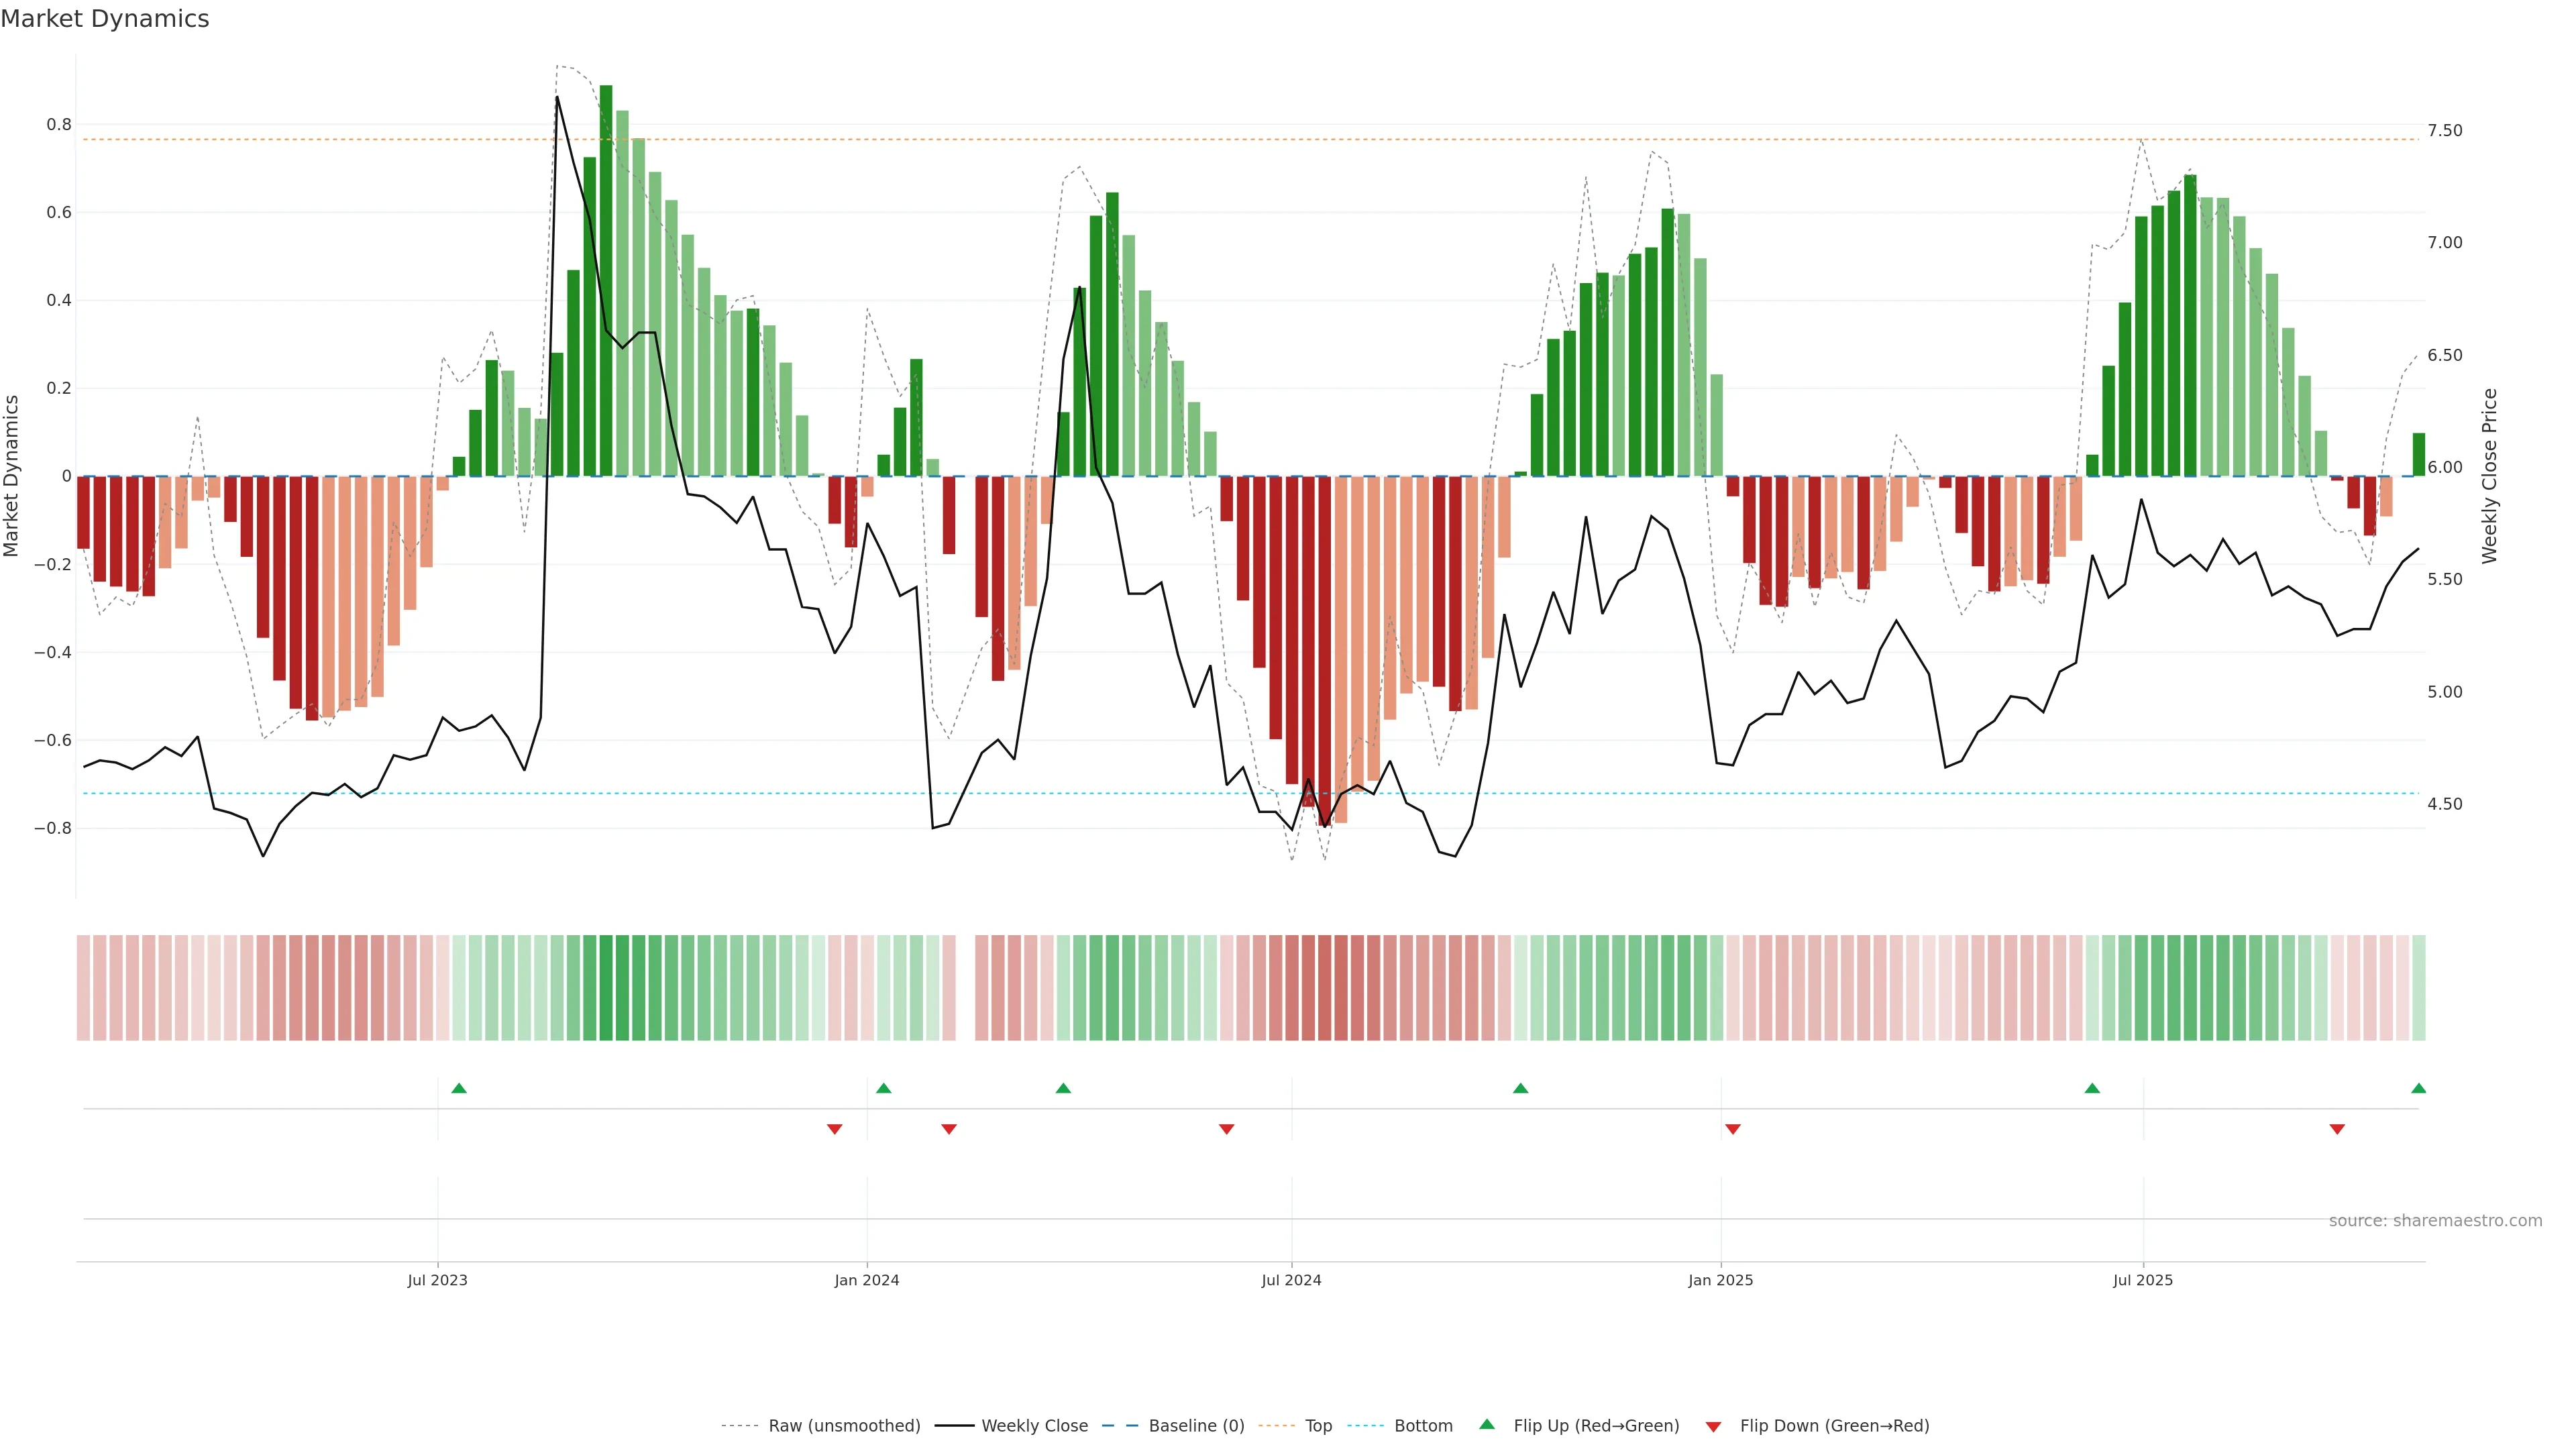Click the Jul 2024 x-axis label
Image resolution: width=2576 pixels, height=1449 pixels.
1291,1280
